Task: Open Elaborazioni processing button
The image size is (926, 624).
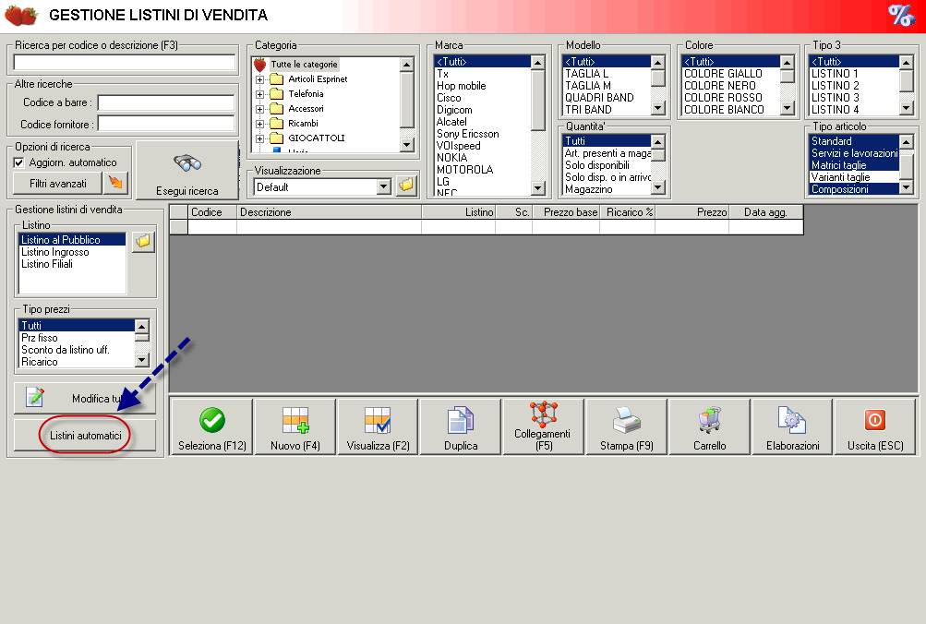Action: (x=792, y=426)
